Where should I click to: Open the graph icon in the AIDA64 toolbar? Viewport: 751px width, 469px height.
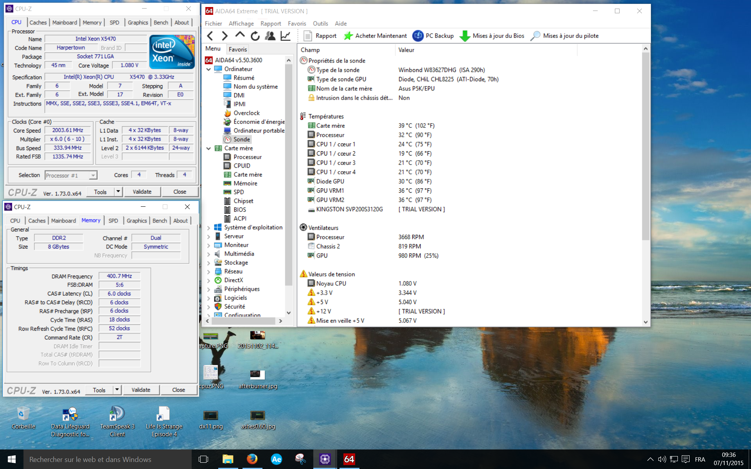[286, 36]
